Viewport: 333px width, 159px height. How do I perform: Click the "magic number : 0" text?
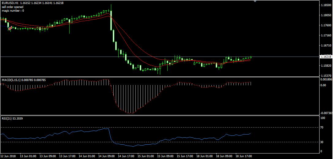[x=13, y=11]
